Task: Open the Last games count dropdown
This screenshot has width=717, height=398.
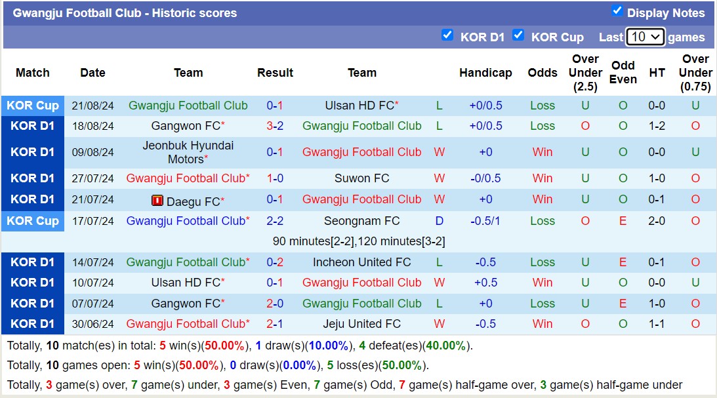Action: (645, 37)
